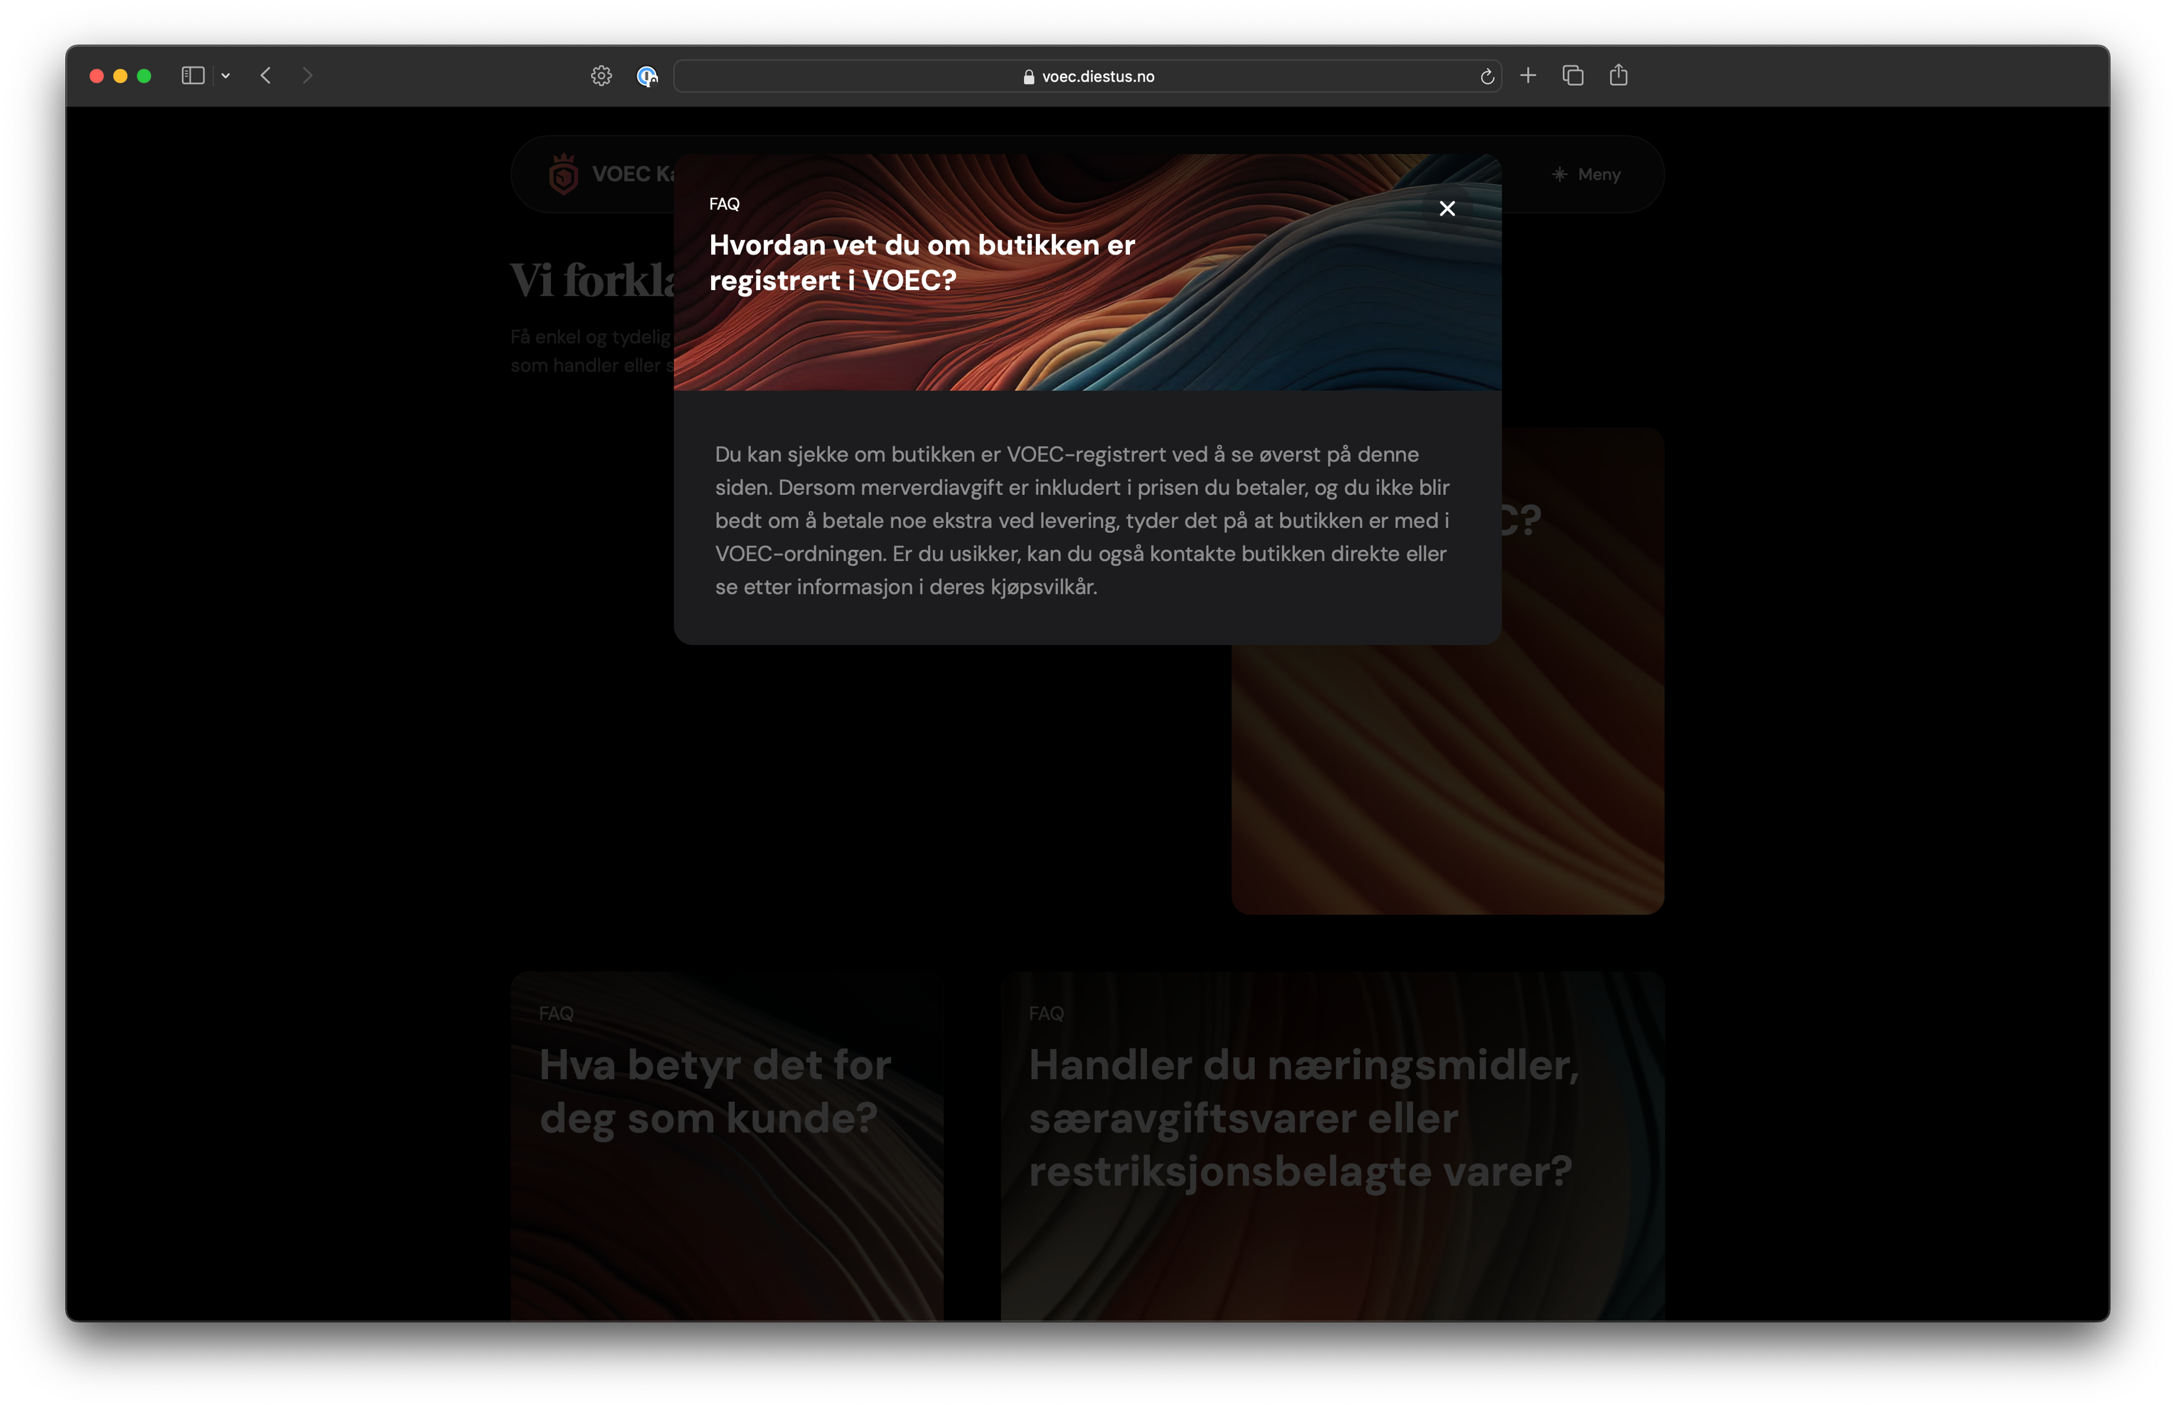The image size is (2176, 1409).
Task: Go back to the previous page
Action: (x=266, y=76)
